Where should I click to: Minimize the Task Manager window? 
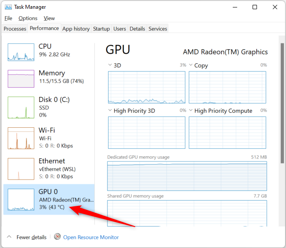pyautogui.click(x=235, y=7)
